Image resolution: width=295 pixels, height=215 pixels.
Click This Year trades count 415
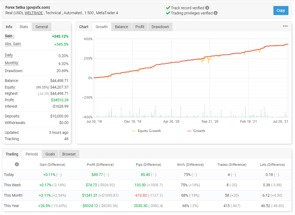pyautogui.click(x=226, y=206)
